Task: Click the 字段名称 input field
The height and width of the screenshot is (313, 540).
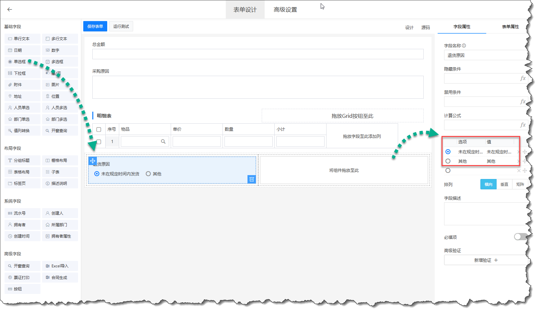Action: click(x=484, y=55)
